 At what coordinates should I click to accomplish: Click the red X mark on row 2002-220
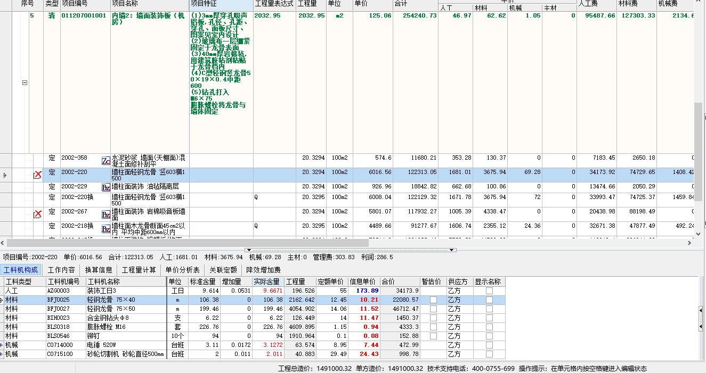click(x=38, y=175)
